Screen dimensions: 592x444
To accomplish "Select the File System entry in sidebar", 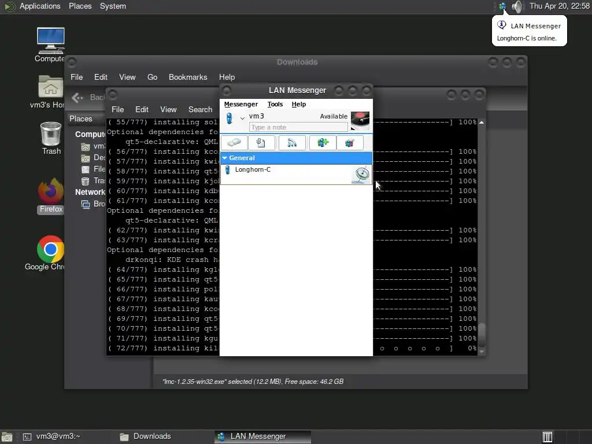I will coord(94,169).
